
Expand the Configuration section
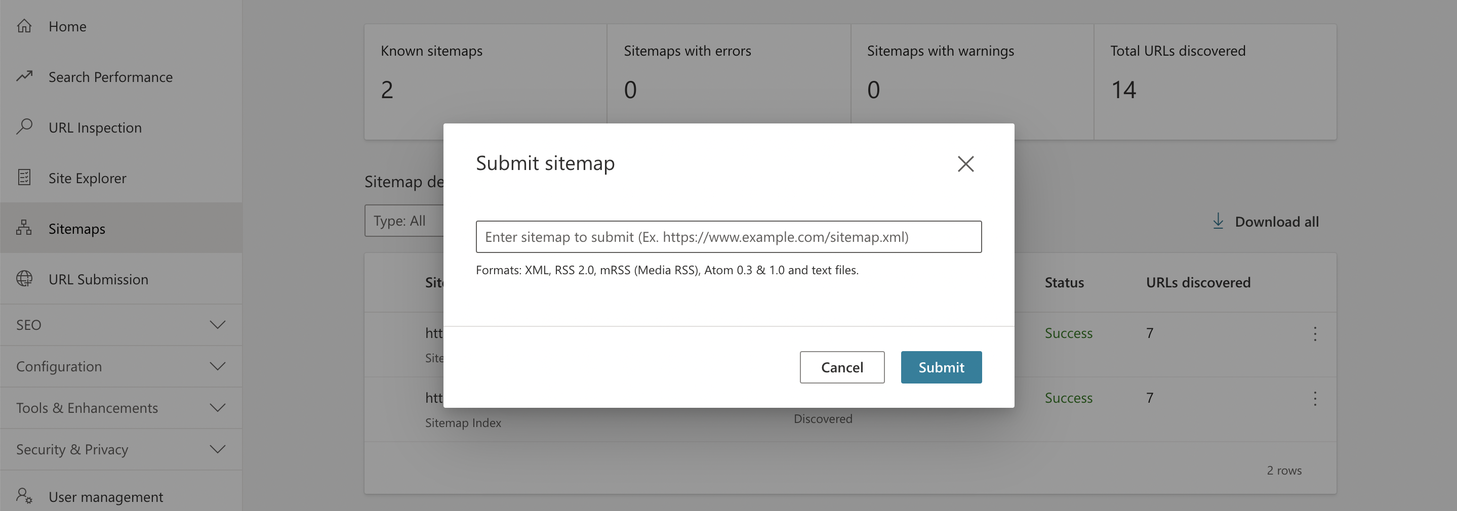[x=121, y=366]
